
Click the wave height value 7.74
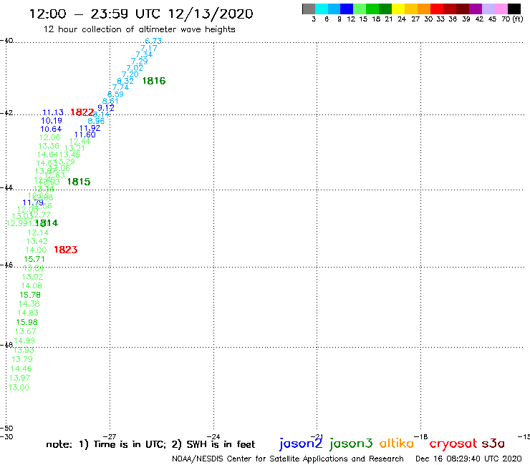click(120, 87)
